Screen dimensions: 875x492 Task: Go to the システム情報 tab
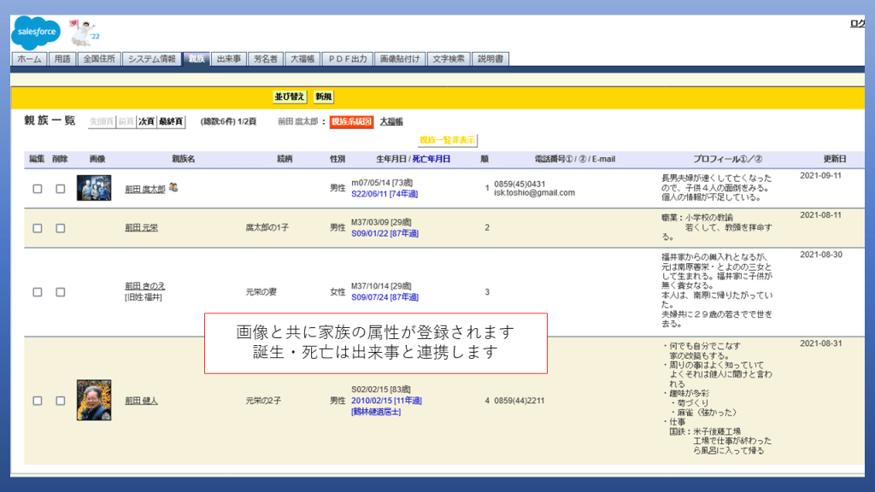tap(151, 59)
